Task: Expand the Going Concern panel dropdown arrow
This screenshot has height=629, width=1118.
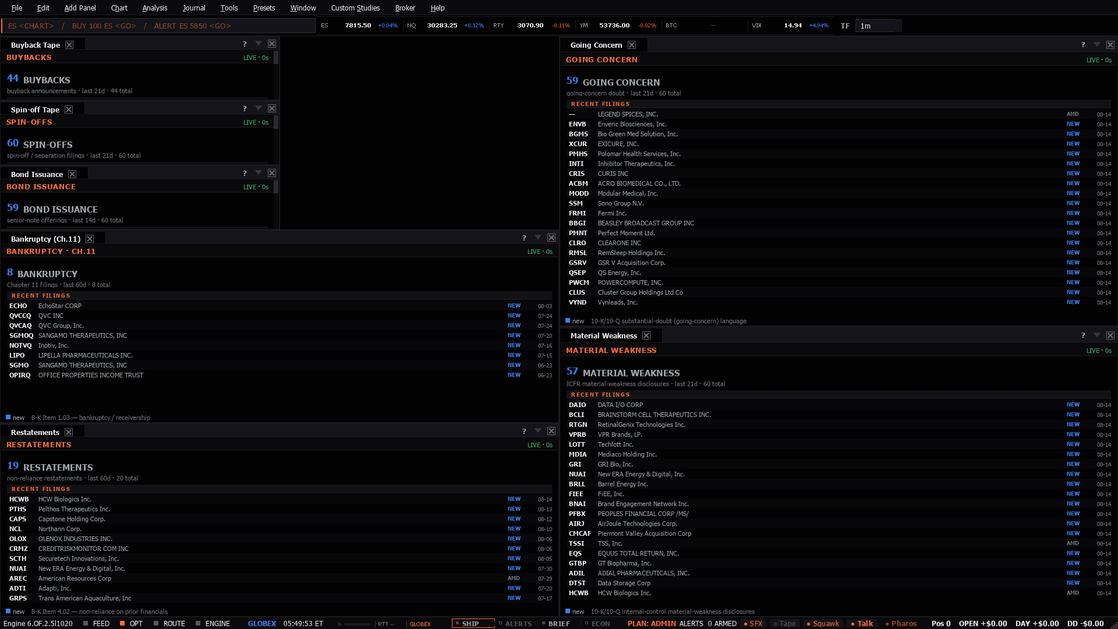Action: (x=1097, y=44)
